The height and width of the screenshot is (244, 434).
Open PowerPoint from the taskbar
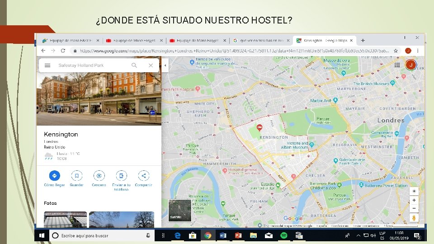pos(238,235)
